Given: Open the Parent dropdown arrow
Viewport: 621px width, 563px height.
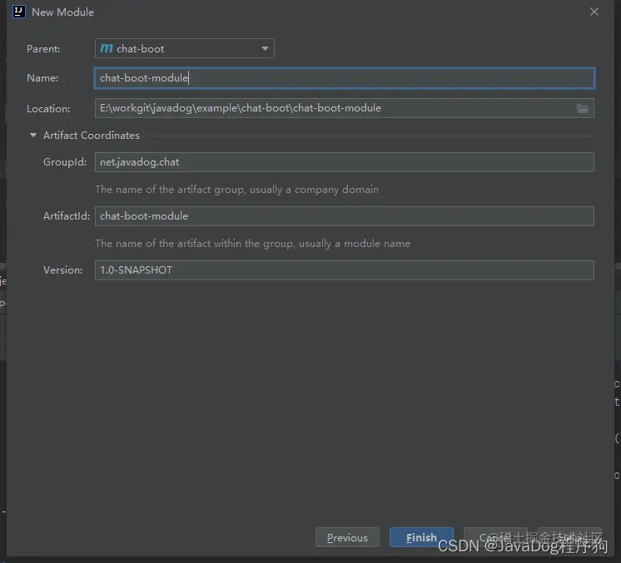Looking at the screenshot, I should pos(265,48).
